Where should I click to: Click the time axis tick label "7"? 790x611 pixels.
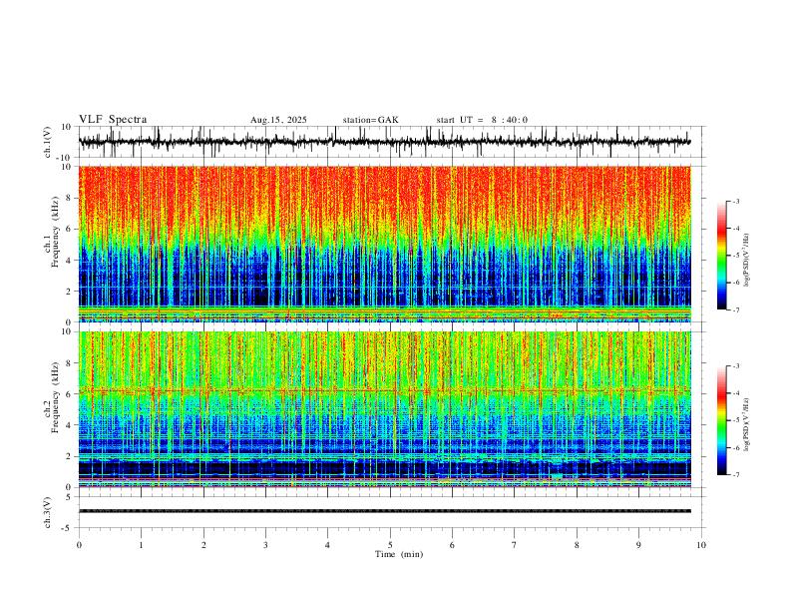click(515, 545)
